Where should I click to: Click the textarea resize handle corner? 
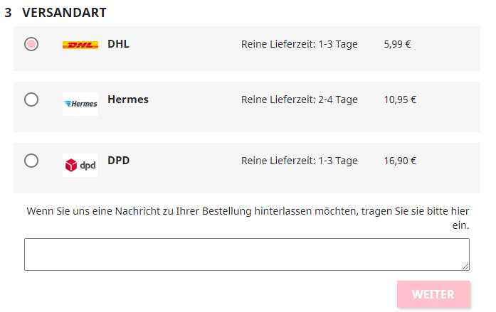pyautogui.click(x=466, y=267)
